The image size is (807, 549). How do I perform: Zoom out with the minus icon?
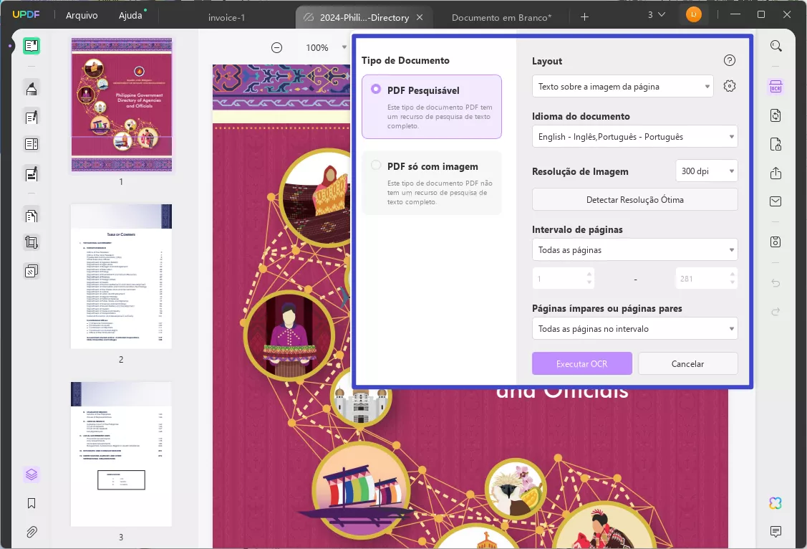(276, 48)
